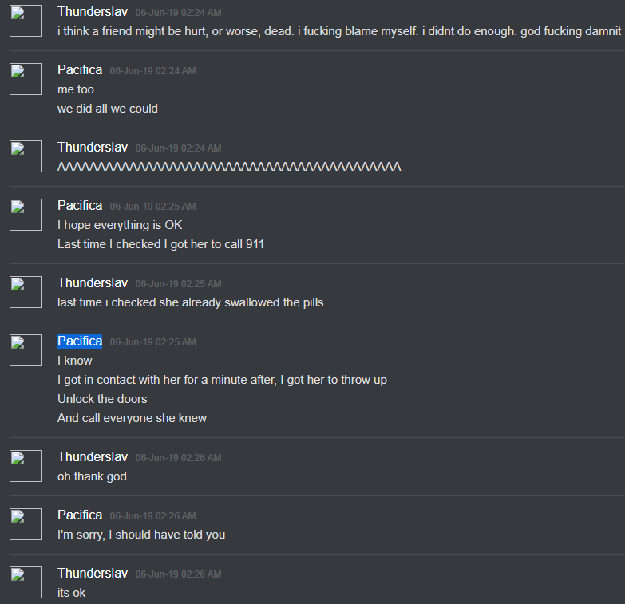Viewport: 625px width, 604px height.
Task: Open Thunderslav username on first message
Action: pyautogui.click(x=93, y=12)
